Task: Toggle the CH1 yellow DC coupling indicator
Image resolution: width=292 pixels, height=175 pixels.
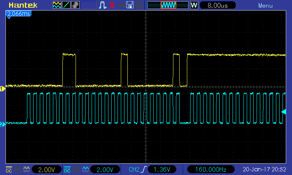Action: coord(8,170)
